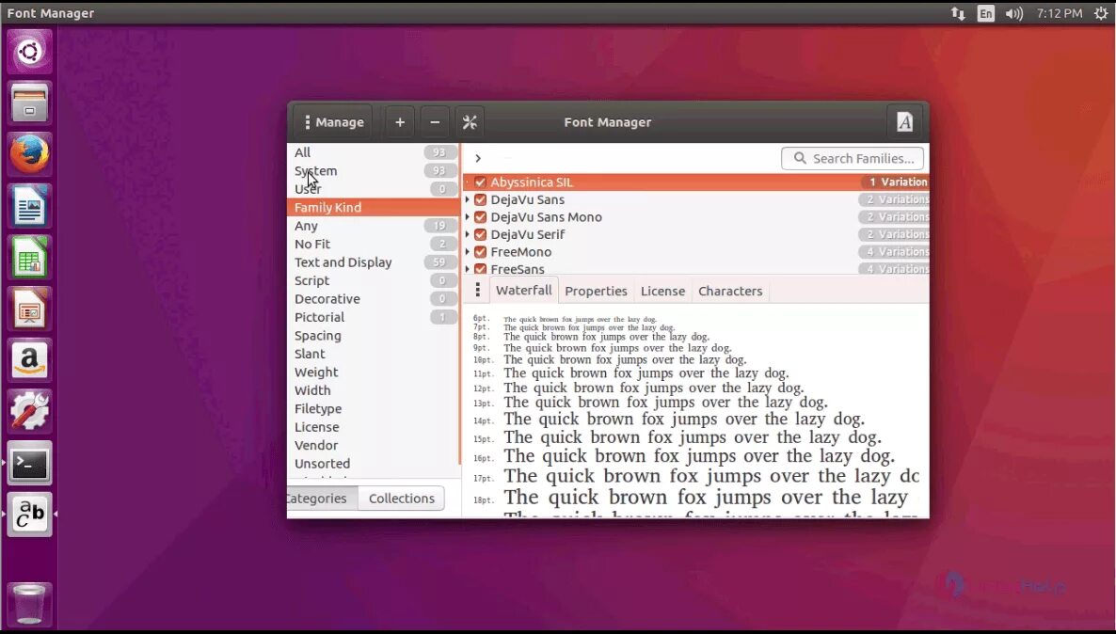The image size is (1116, 634).
Task: Select the DejaVu Sans Mono font row
Action: click(696, 217)
